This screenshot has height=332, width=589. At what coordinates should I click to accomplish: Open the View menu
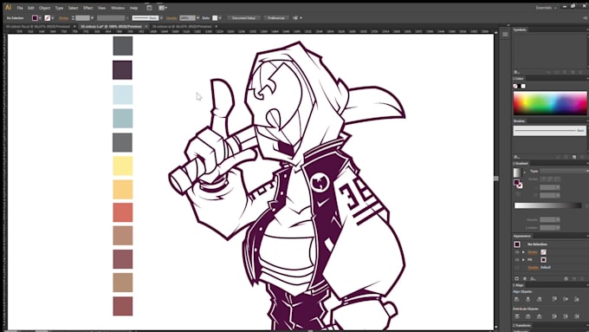[101, 8]
